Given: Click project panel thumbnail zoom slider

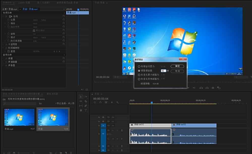Looking at the screenshot, I should point(24,153).
